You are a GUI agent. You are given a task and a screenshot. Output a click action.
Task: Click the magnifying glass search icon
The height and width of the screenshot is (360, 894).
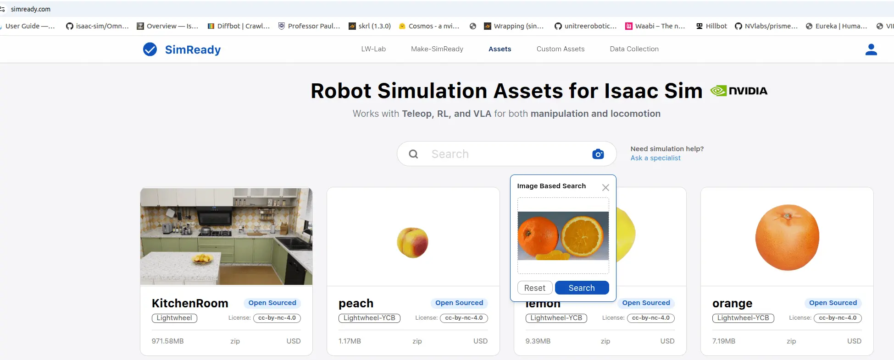[413, 154]
